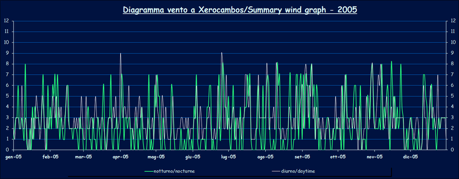Screen dimensions: 459x179
Task: Click the 'apr-05' month label
Action: (x=120, y=157)
